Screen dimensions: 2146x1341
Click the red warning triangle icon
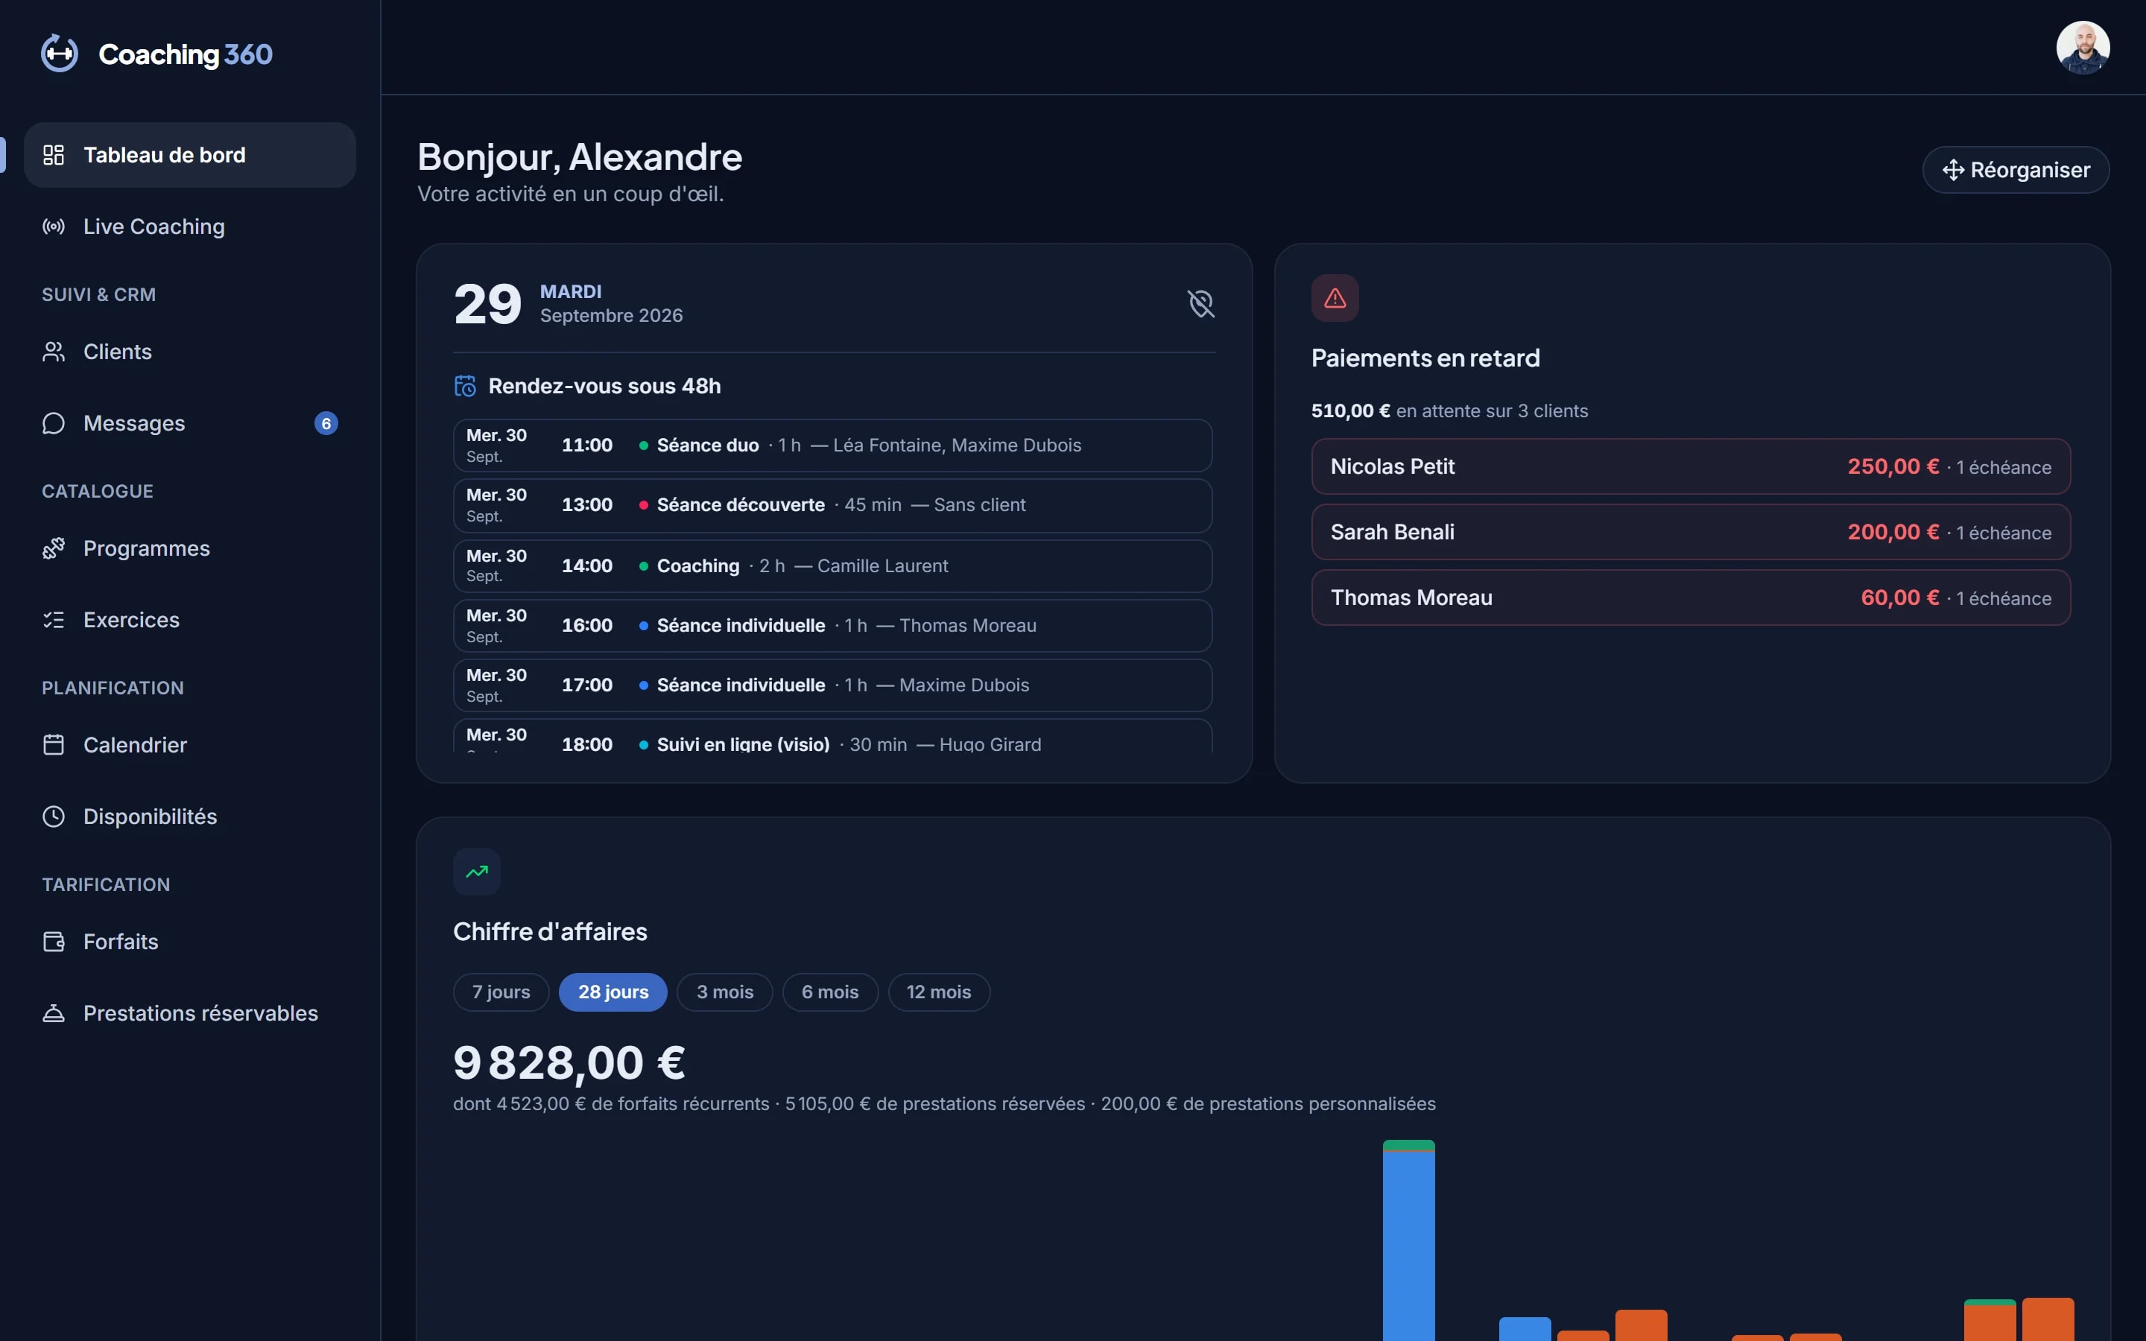1335,298
